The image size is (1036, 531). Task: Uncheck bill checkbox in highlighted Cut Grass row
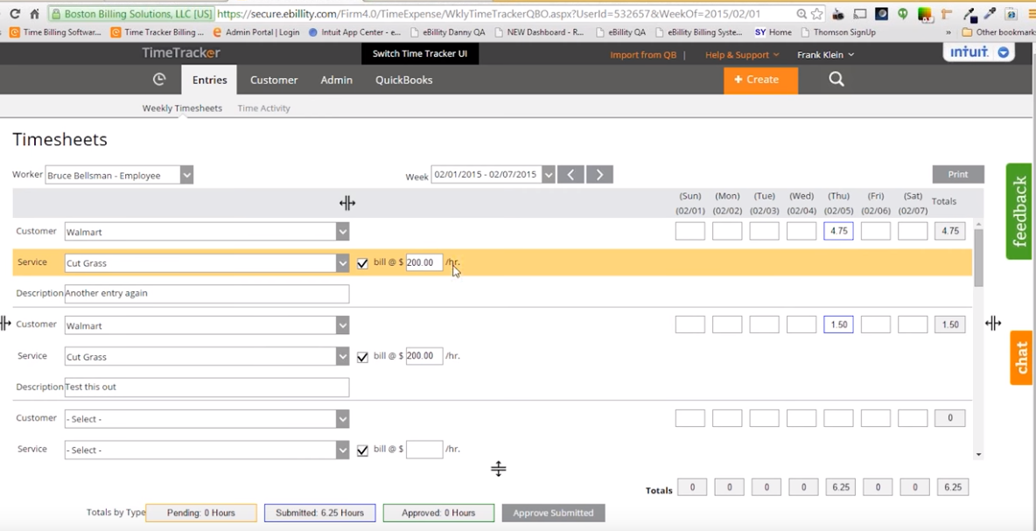pos(362,262)
